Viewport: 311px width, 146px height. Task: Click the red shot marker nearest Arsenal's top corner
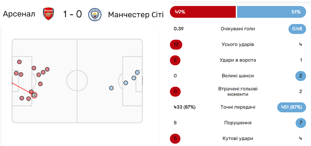point(19,62)
